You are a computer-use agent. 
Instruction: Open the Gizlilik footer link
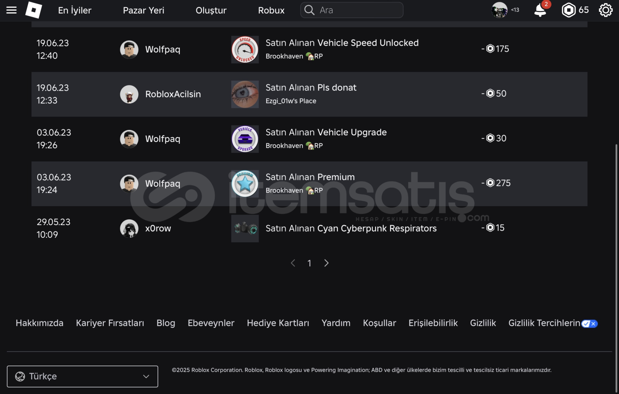[483, 323]
